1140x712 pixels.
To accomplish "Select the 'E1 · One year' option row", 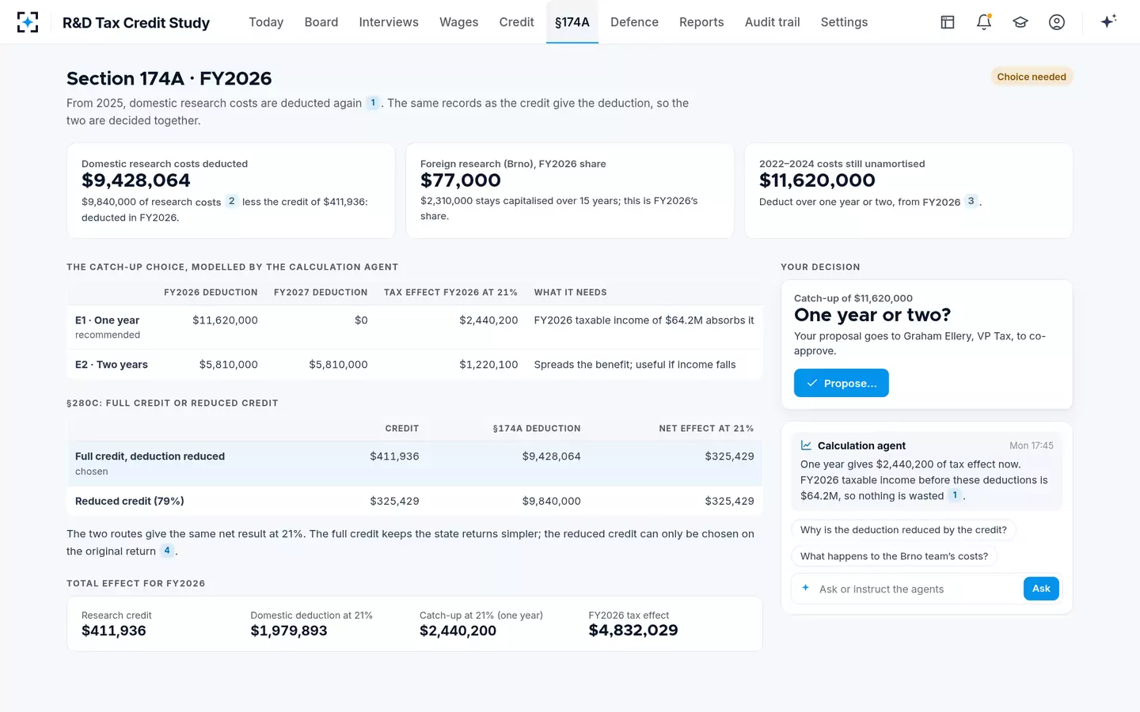I will (414, 327).
